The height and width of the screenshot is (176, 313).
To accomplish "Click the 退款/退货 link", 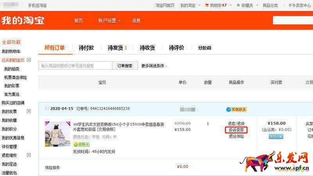I will click(236, 124).
